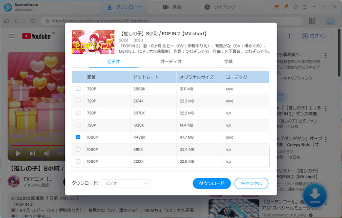This screenshot has height=218, width=342.
Task: Open options for ダンス映像 recommended video
Action: (x=326, y=109)
